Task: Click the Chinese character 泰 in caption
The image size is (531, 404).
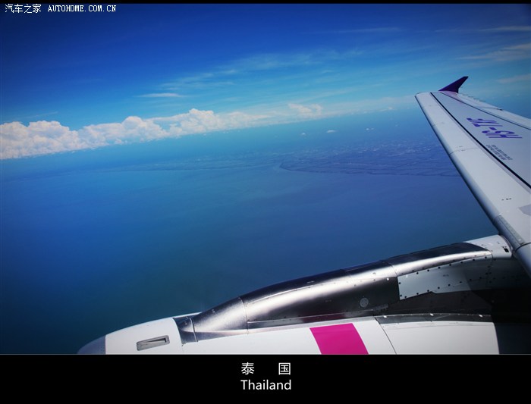Action: tap(248, 369)
